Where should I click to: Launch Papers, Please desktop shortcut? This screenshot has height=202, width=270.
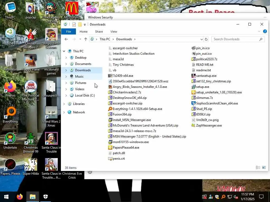[10, 167]
